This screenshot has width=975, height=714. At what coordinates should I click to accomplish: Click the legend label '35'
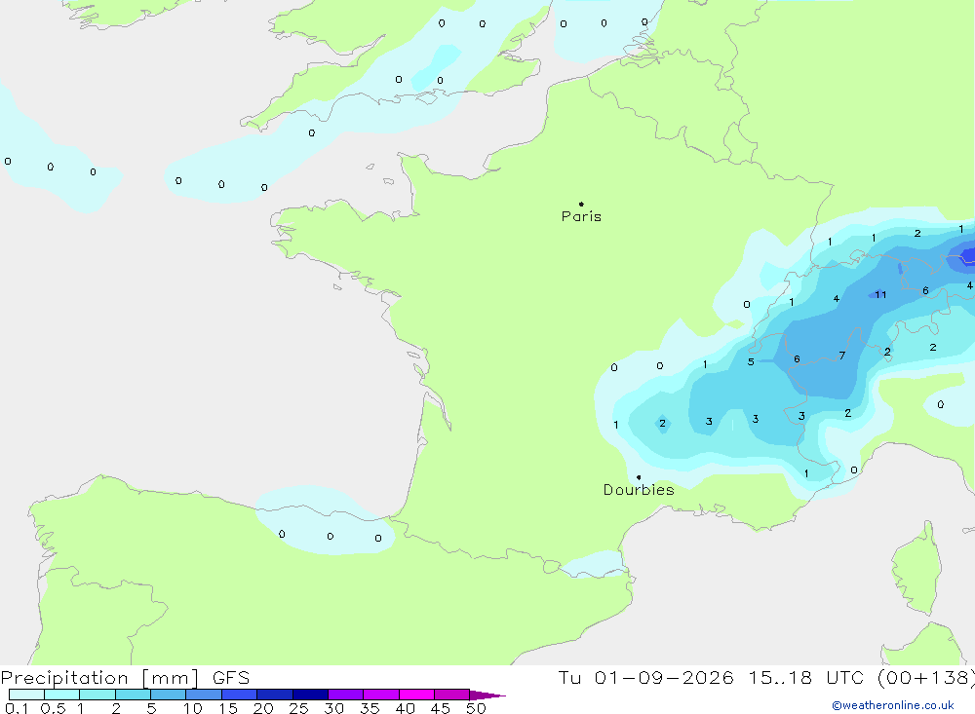pyautogui.click(x=370, y=708)
